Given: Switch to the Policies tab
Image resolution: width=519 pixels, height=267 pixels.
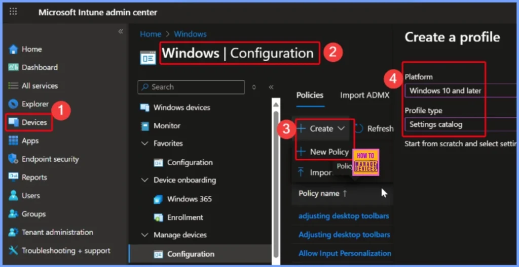Looking at the screenshot, I should (310, 95).
